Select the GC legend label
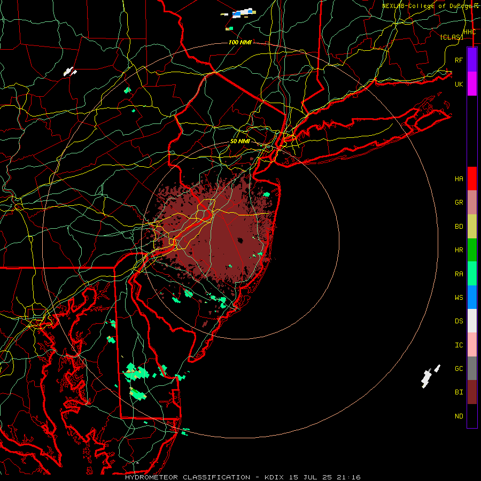 click(459, 368)
